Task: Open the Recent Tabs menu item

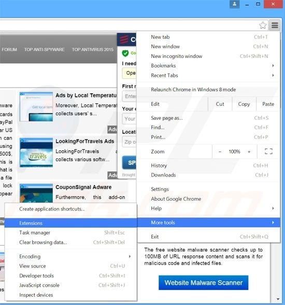Action: 208,75
